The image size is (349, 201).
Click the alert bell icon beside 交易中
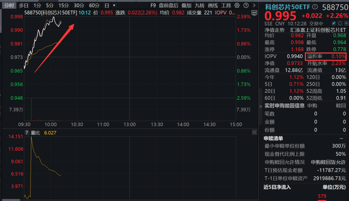click(x=340, y=23)
